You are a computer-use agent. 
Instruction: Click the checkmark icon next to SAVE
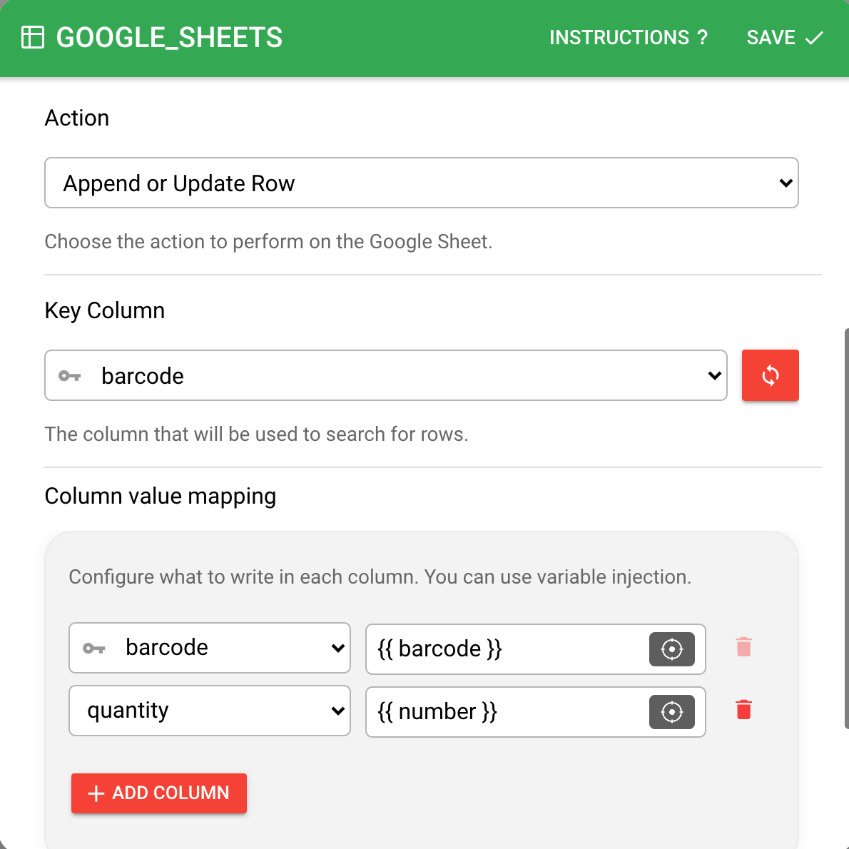814,38
